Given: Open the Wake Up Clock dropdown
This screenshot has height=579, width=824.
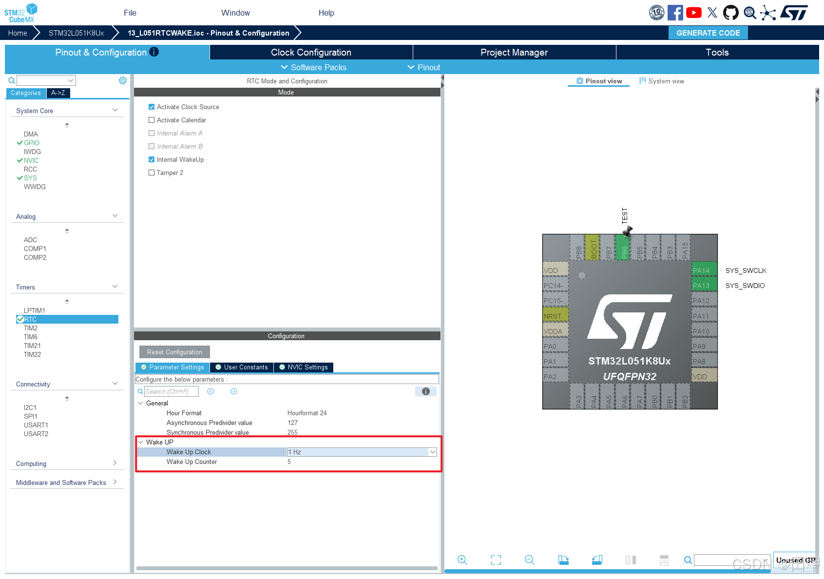Looking at the screenshot, I should [x=432, y=452].
